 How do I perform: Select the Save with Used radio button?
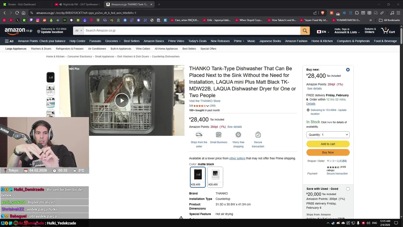(348, 189)
